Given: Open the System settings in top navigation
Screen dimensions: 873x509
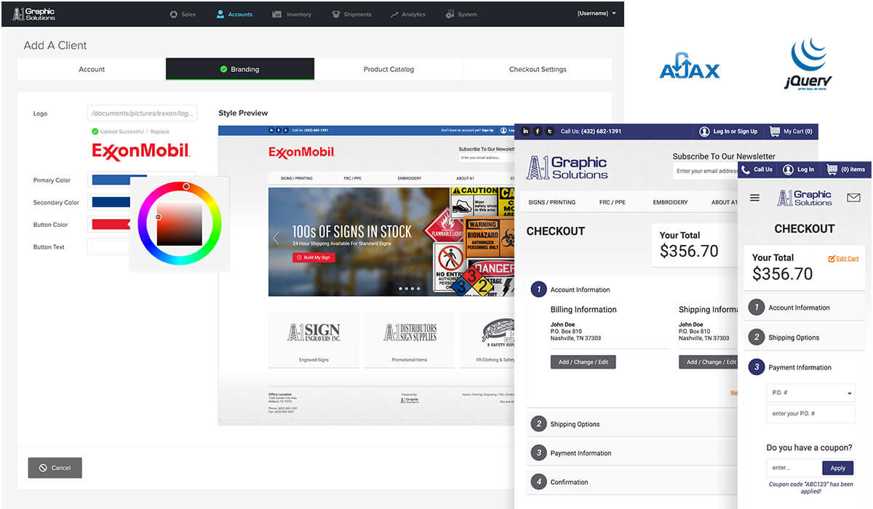Looking at the screenshot, I should (462, 14).
